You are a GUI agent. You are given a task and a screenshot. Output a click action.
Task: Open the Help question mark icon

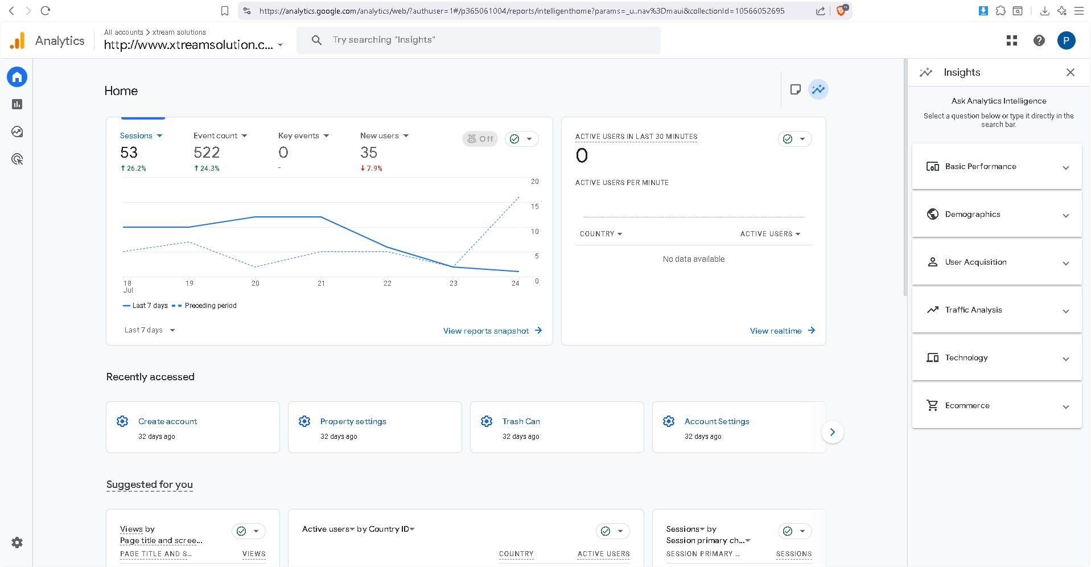[1039, 40]
